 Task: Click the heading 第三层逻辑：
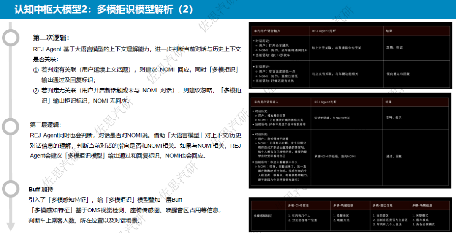pyautogui.click(x=45, y=125)
